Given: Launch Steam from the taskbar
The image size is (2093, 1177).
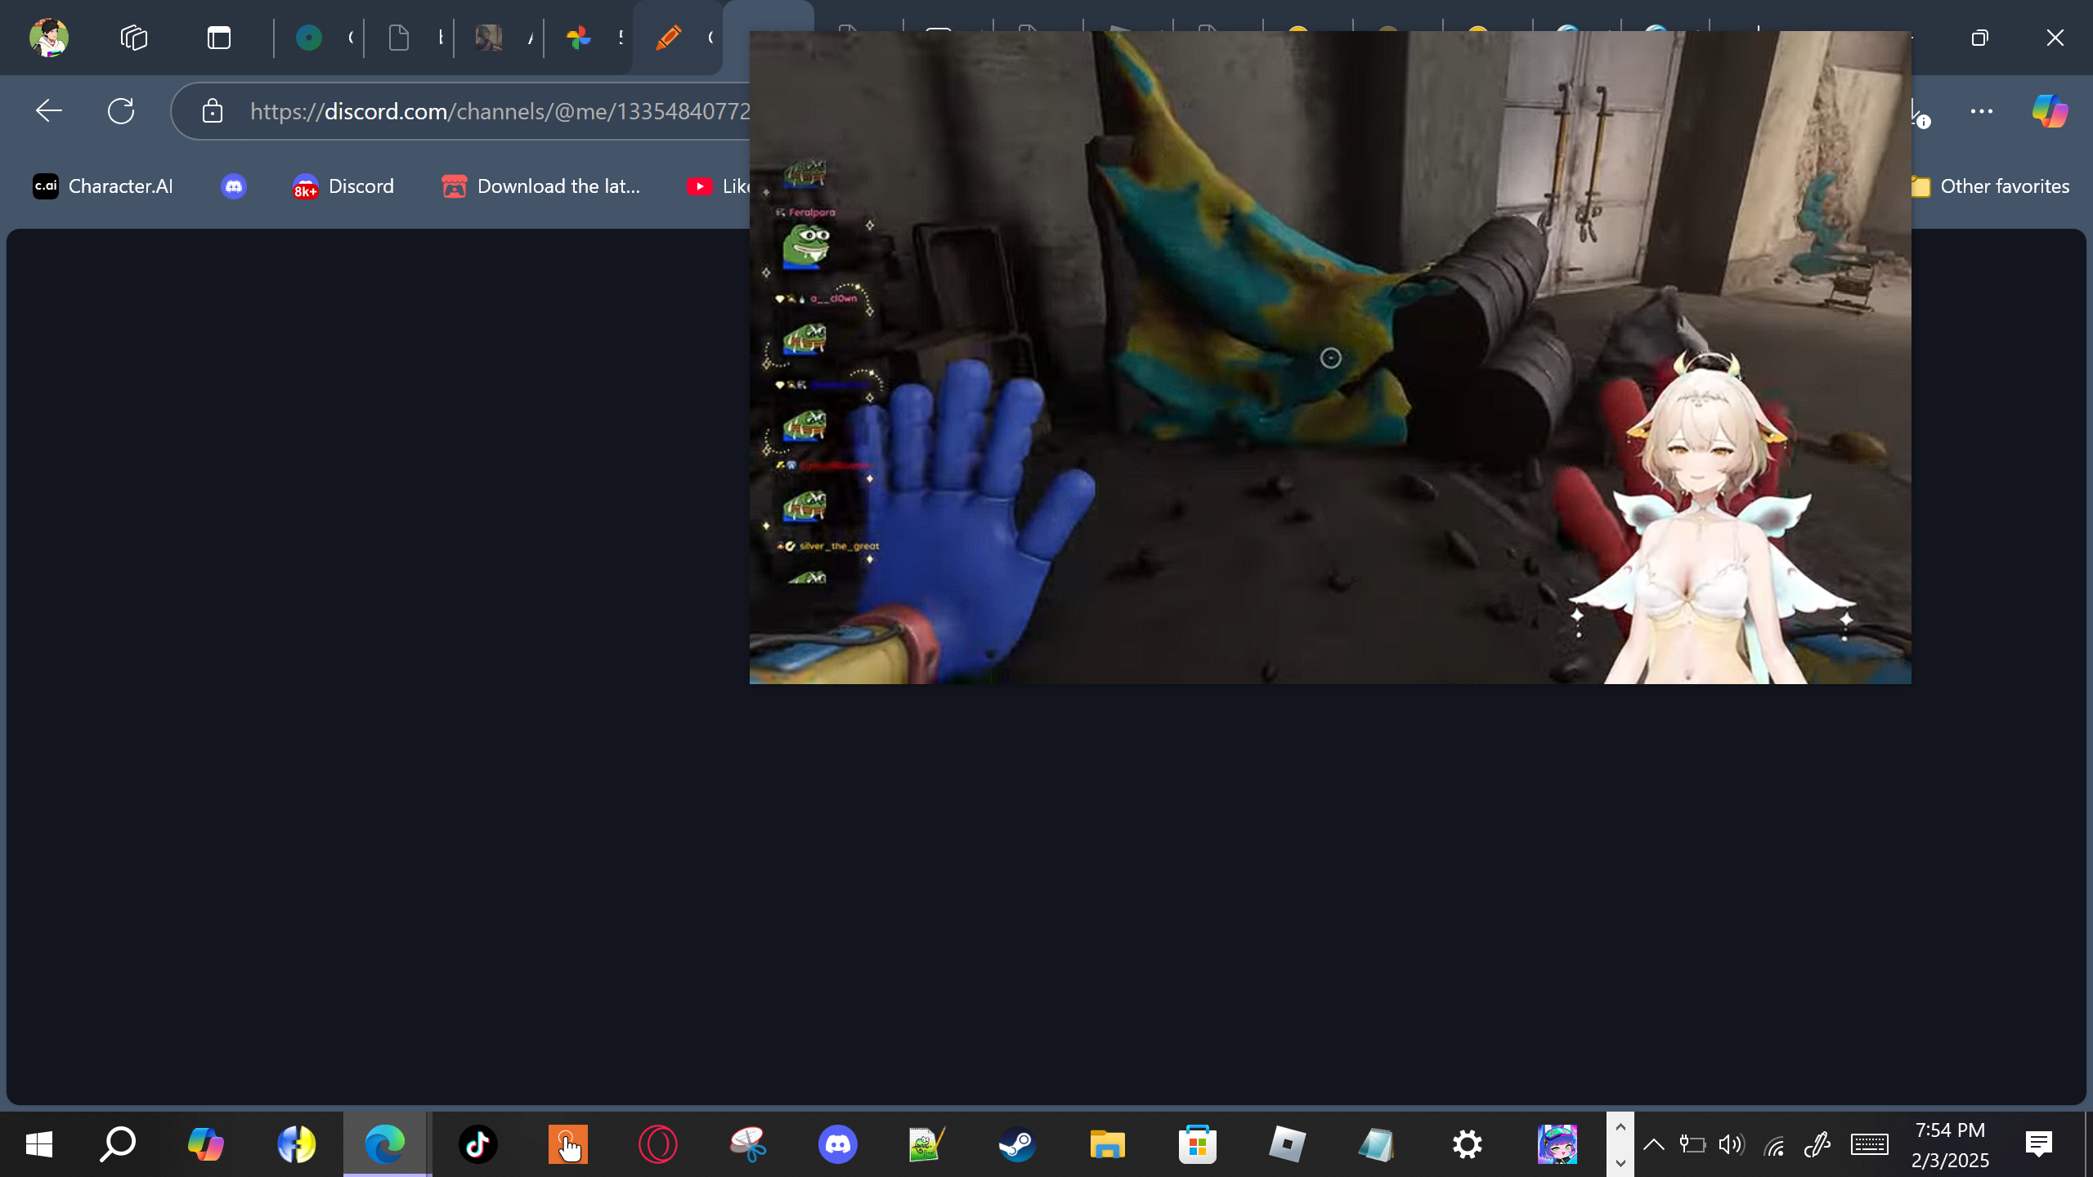Looking at the screenshot, I should pyautogui.click(x=1017, y=1144).
